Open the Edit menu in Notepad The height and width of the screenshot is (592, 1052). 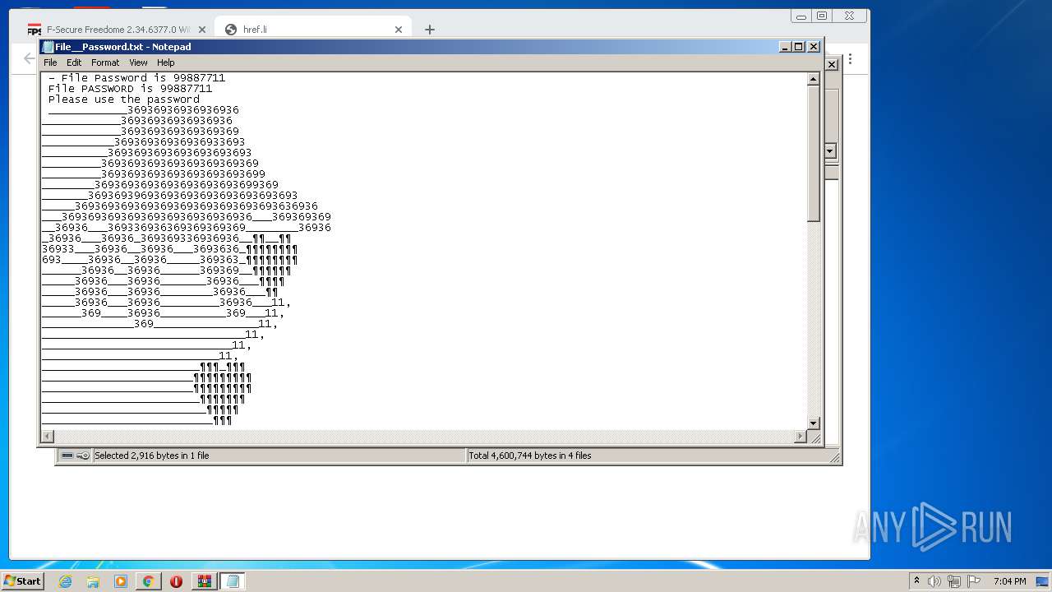[x=74, y=62]
